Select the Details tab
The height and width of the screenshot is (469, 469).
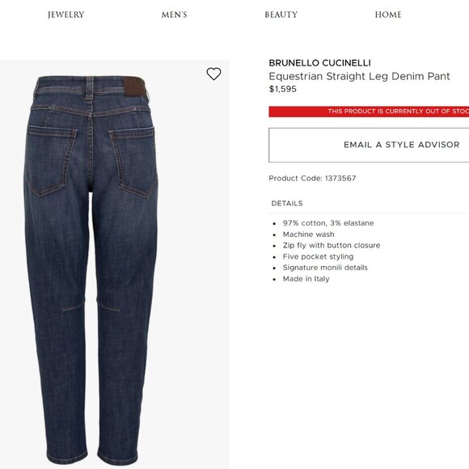coord(287,204)
